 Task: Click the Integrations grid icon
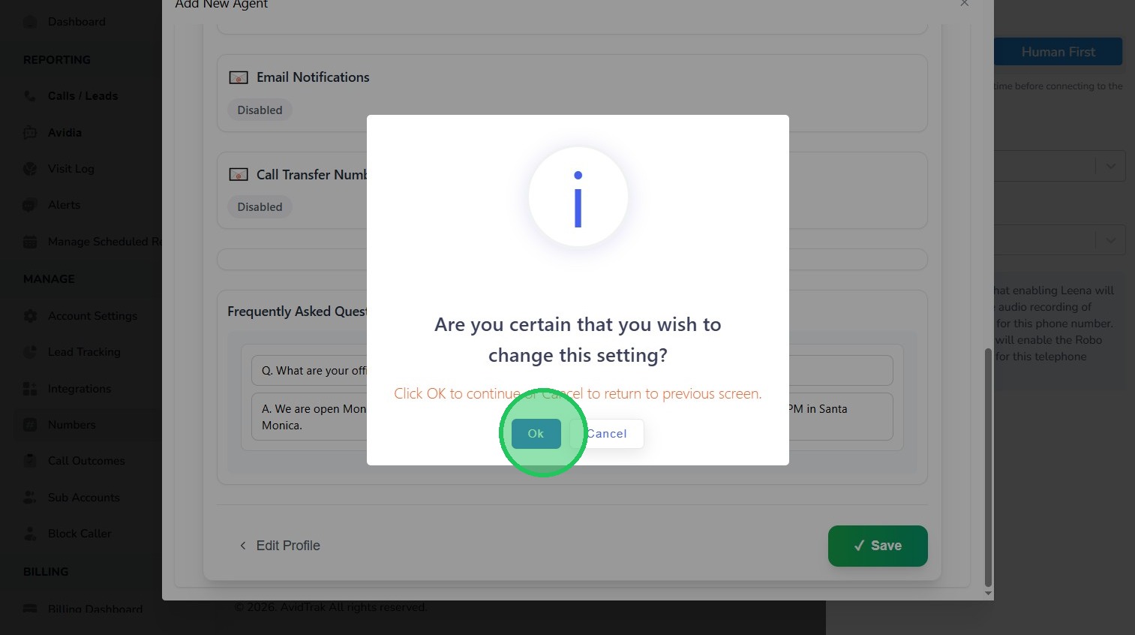click(30, 389)
